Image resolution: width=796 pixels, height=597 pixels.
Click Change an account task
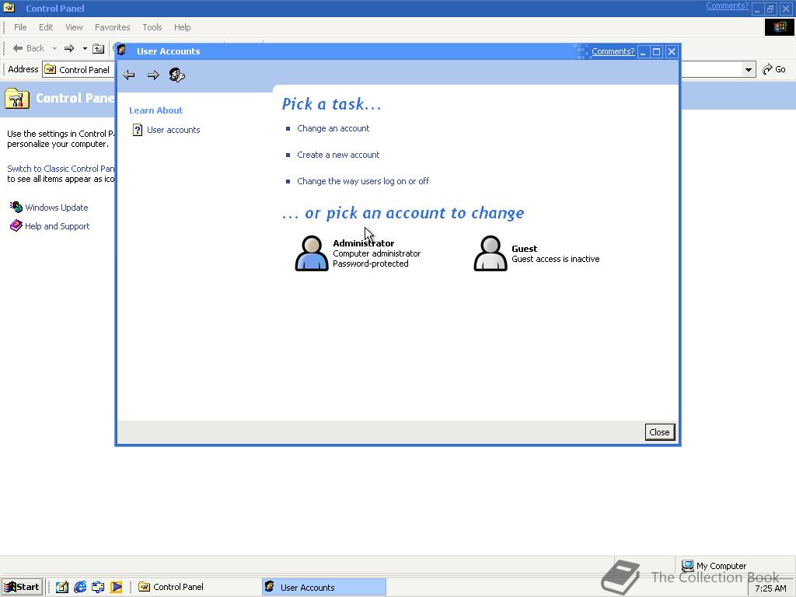(x=333, y=128)
